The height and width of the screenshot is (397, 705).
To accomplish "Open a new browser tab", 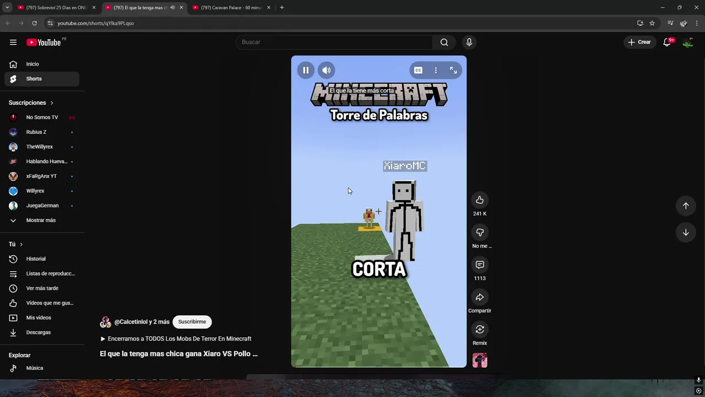I will click(282, 8).
